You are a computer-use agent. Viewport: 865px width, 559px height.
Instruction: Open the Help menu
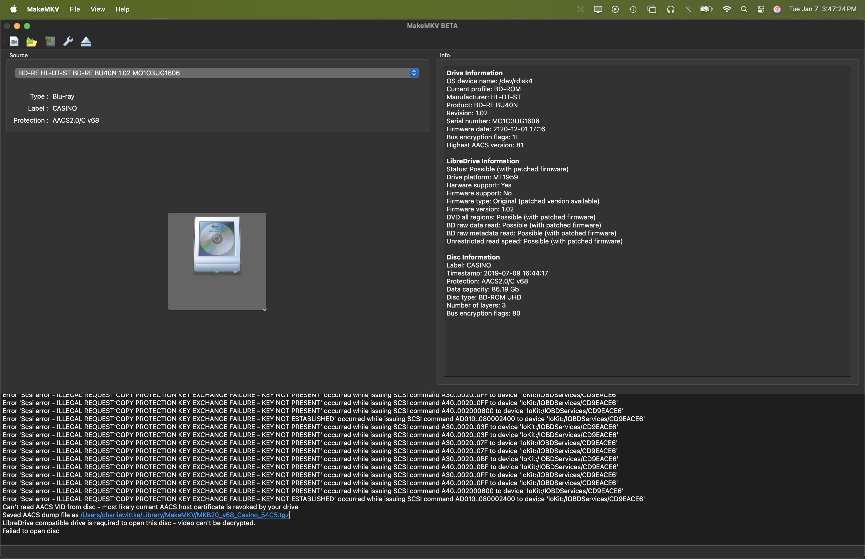[x=122, y=9]
